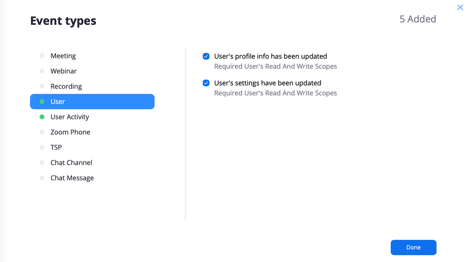
Task: Open the User Activity category
Action: point(70,117)
